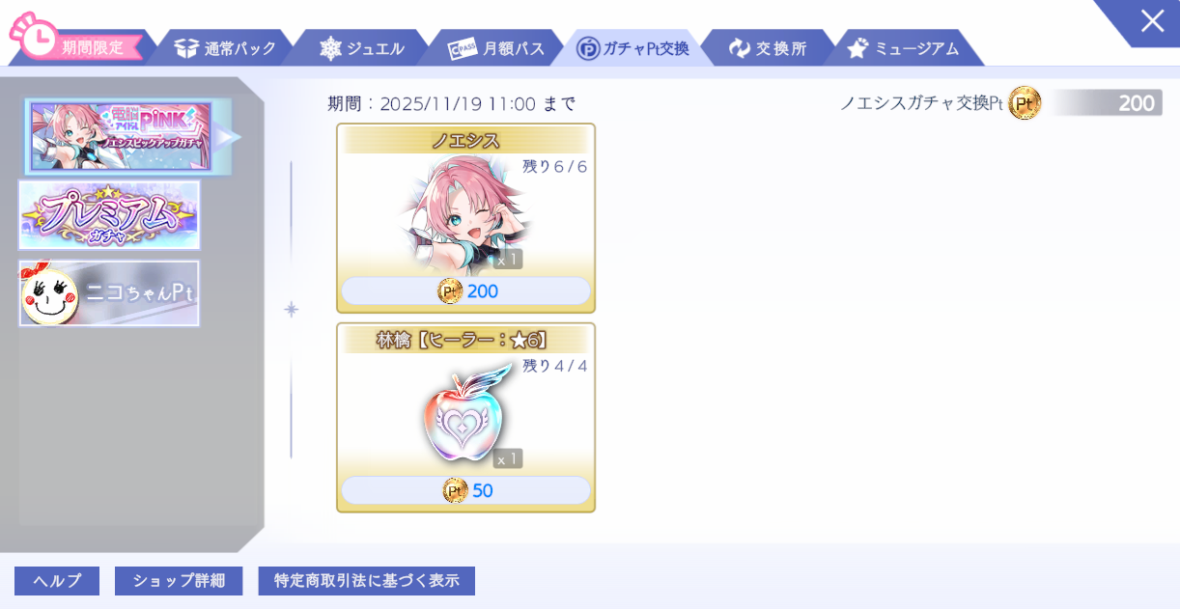Open ショップ詳細

pyautogui.click(x=179, y=581)
